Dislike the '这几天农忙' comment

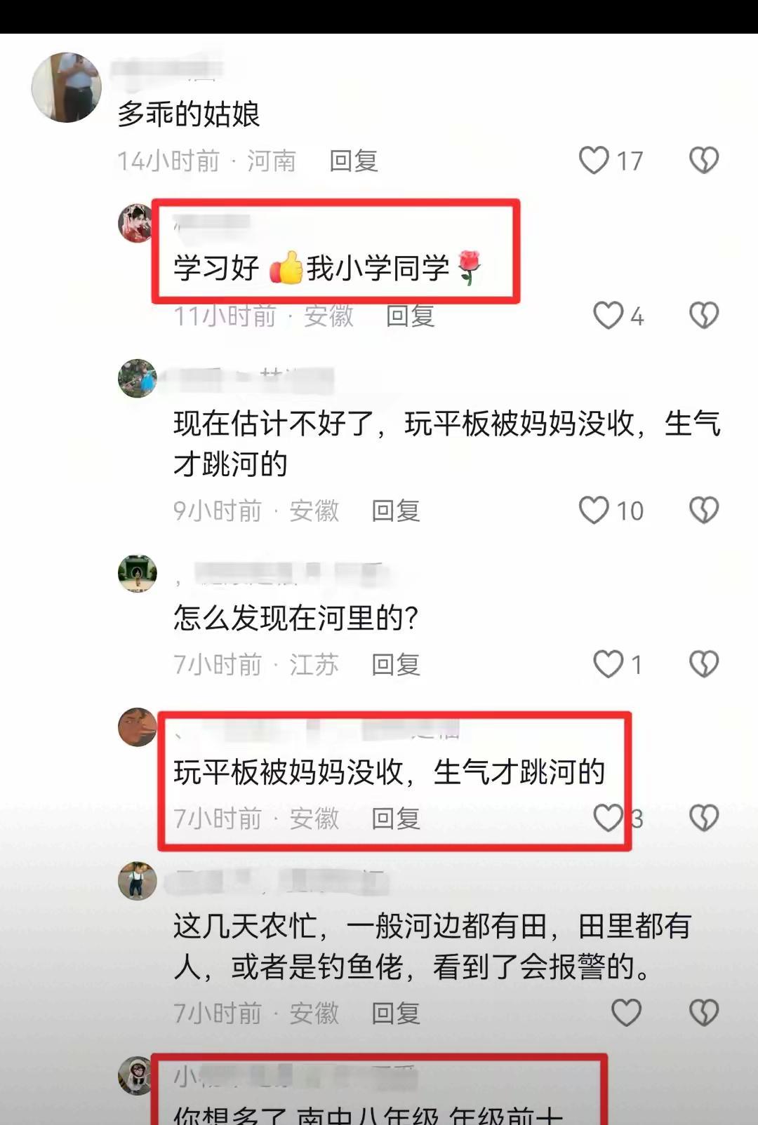[704, 1013]
